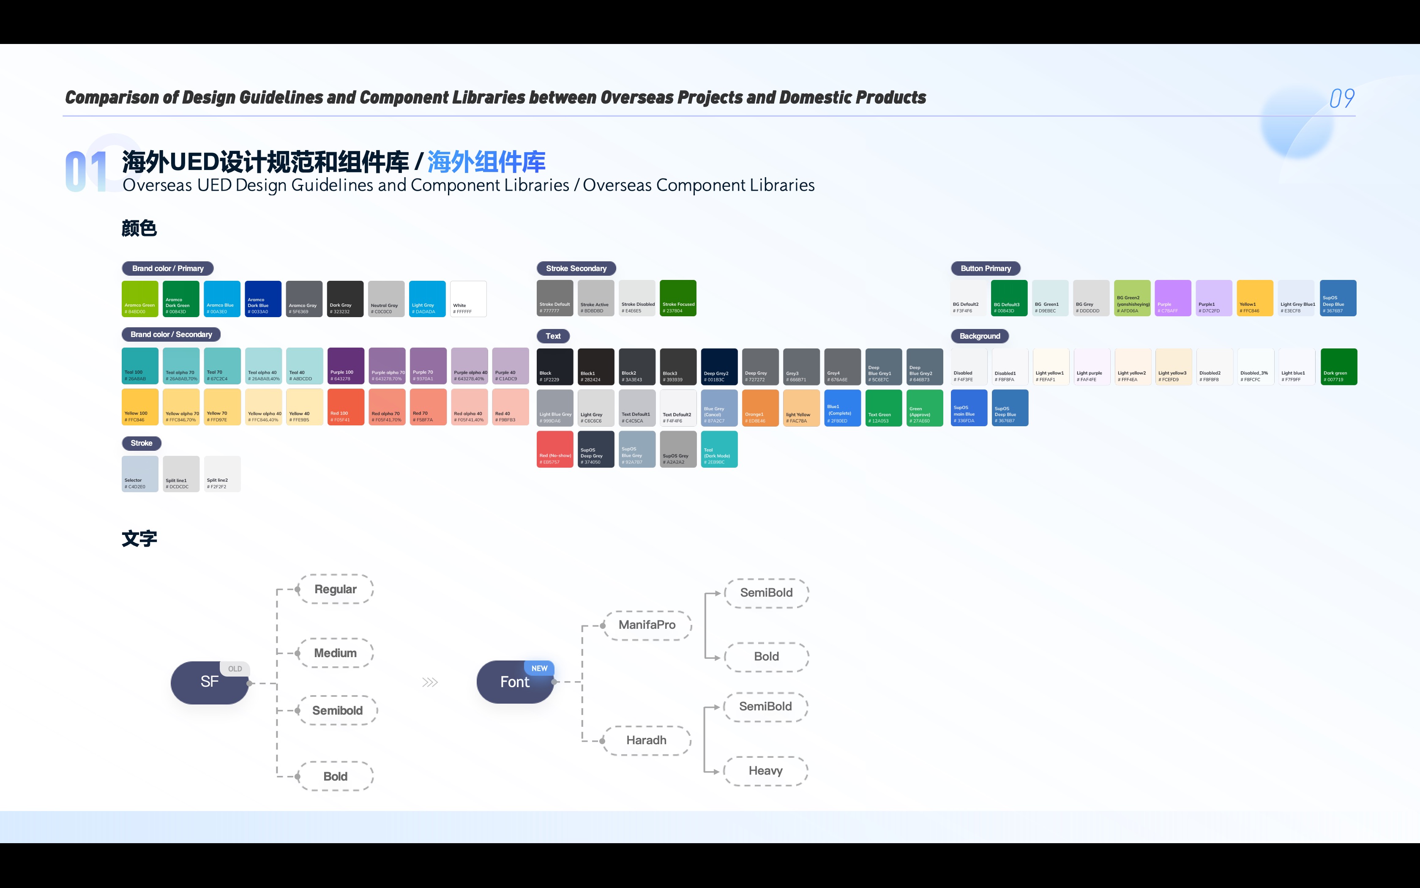Select the Teal 100 swatch
Image resolution: width=1420 pixels, height=888 pixels.
click(x=139, y=366)
